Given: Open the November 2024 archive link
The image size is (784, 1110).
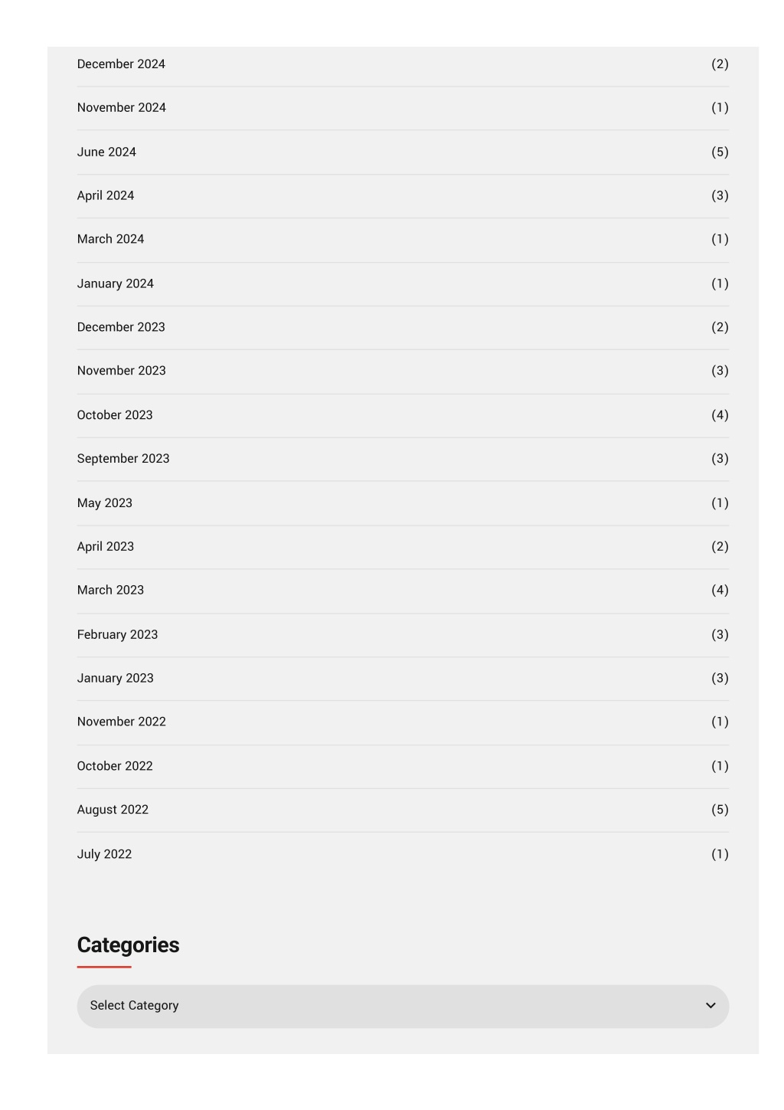Looking at the screenshot, I should (x=122, y=108).
